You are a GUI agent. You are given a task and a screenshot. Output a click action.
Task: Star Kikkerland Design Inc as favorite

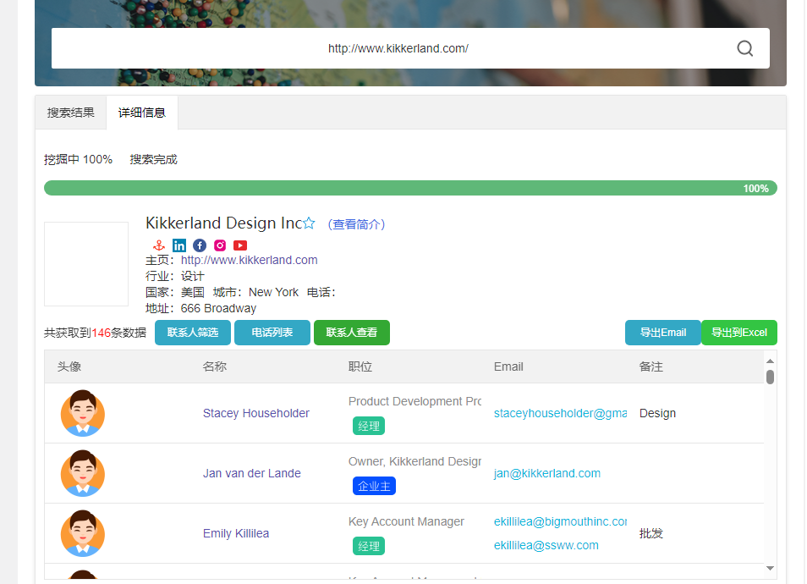[x=309, y=223]
